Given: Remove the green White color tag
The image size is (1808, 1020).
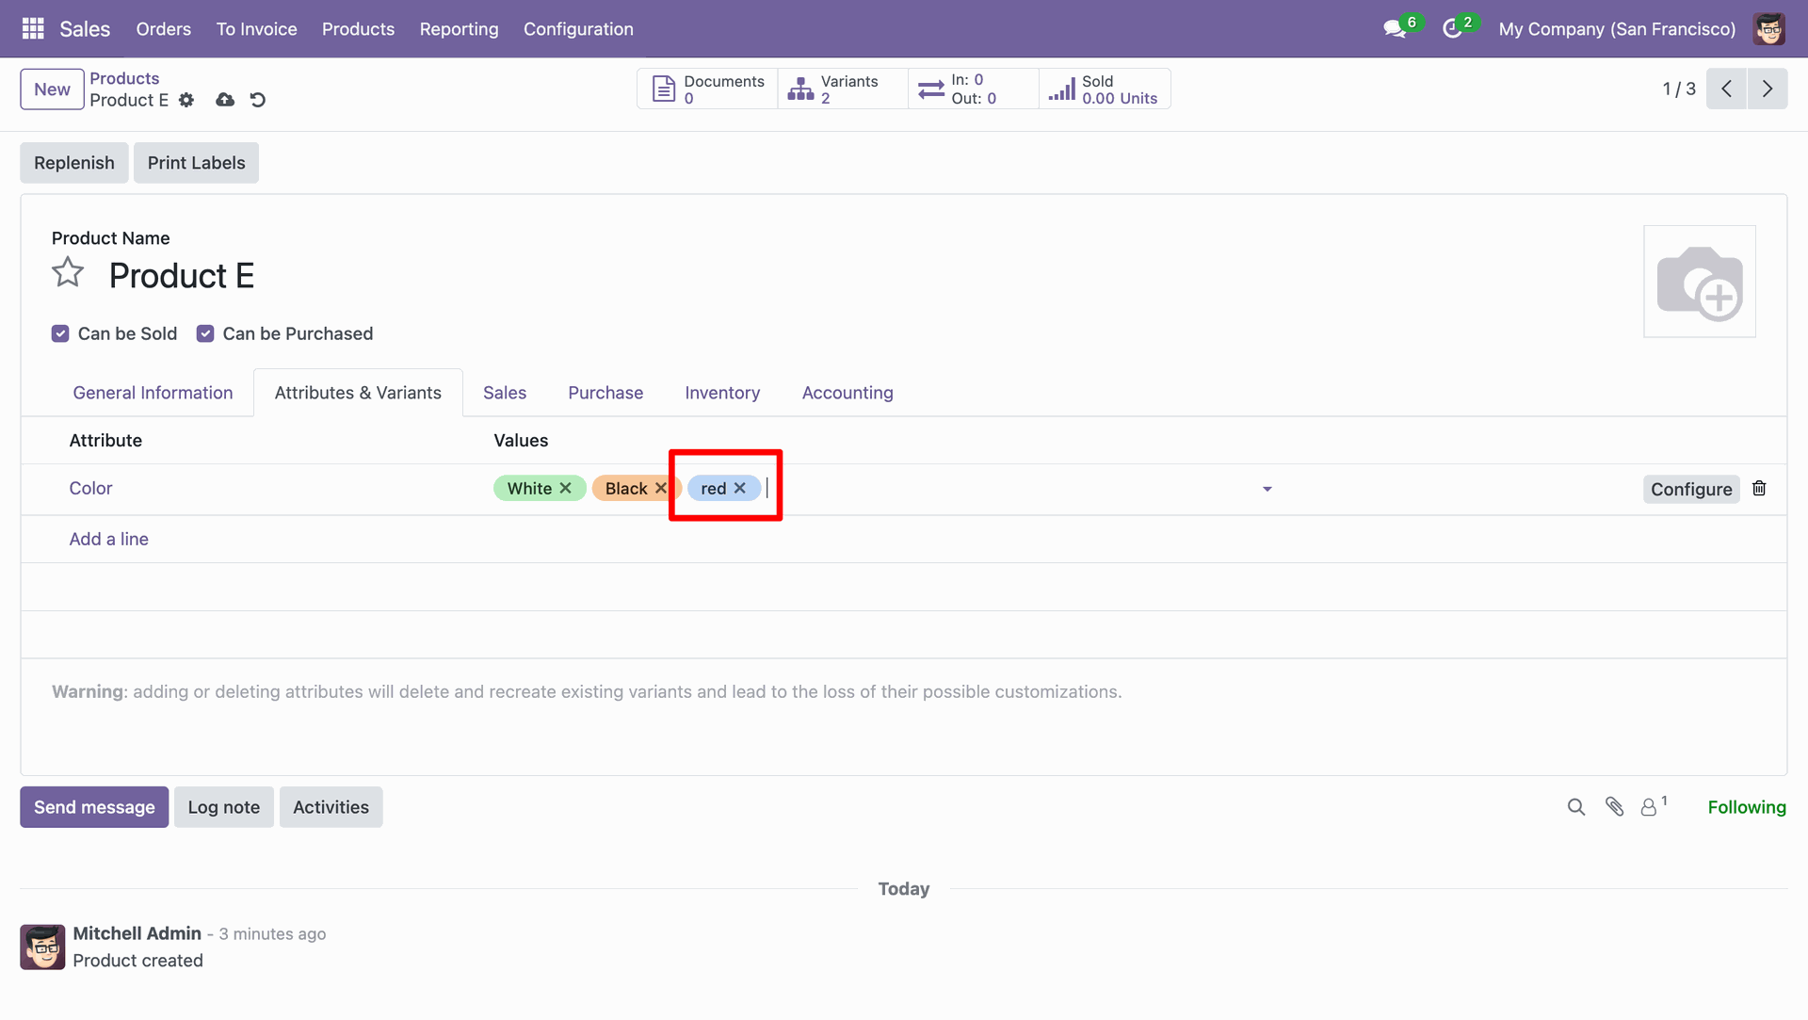Looking at the screenshot, I should coord(566,488).
